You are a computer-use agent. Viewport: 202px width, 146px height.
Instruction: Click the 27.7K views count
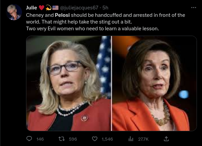tap(143, 139)
